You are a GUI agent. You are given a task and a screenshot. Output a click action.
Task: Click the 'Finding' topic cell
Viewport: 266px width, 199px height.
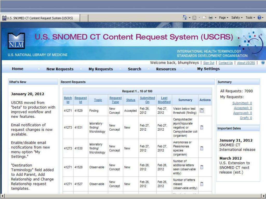[98, 110]
